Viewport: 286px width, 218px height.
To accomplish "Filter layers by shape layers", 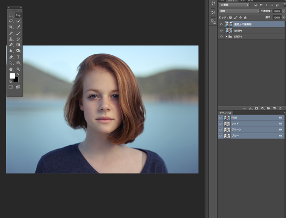I will coord(272,5).
